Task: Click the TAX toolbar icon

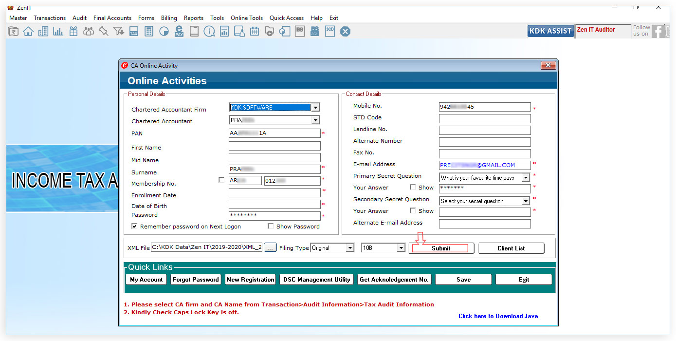Action: click(134, 32)
